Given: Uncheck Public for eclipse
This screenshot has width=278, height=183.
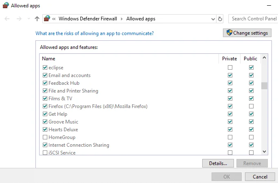Looking at the screenshot, I should [x=251, y=67].
